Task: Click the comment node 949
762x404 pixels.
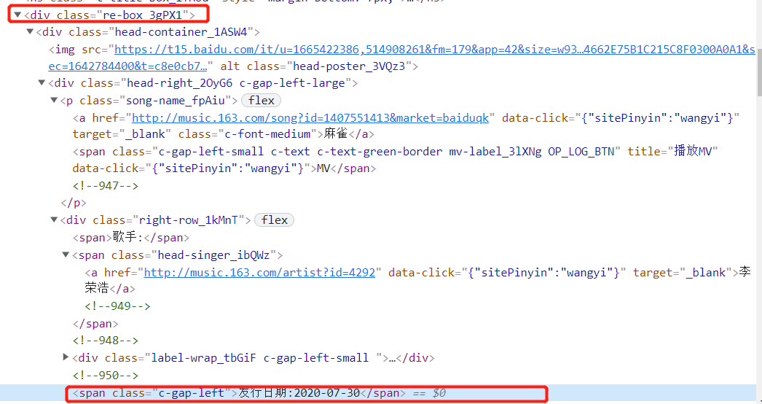Action: coord(117,306)
